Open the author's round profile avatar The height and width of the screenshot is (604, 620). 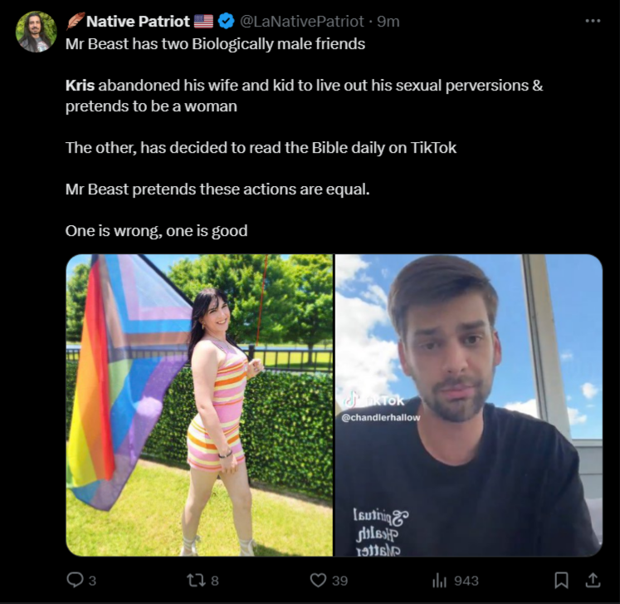click(x=36, y=32)
